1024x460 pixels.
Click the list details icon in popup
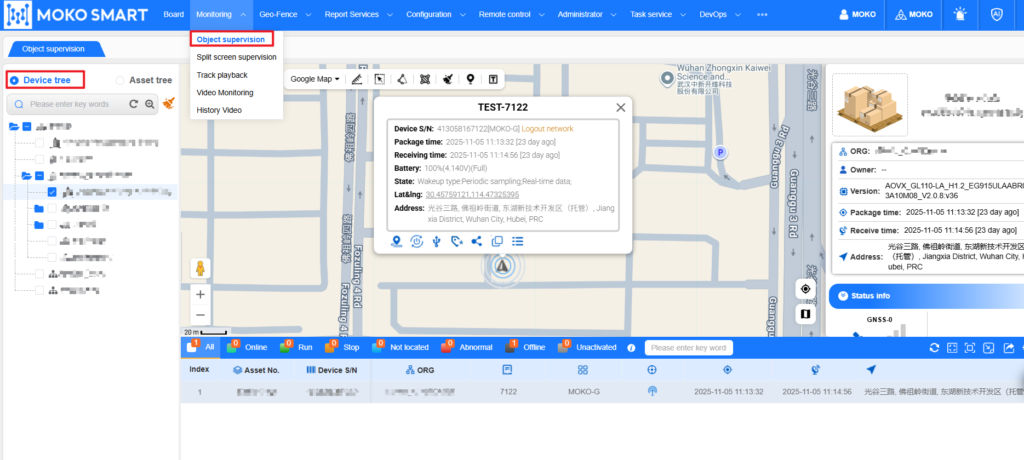pos(517,242)
